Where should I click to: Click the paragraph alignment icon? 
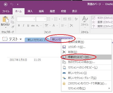click(x=63, y=25)
